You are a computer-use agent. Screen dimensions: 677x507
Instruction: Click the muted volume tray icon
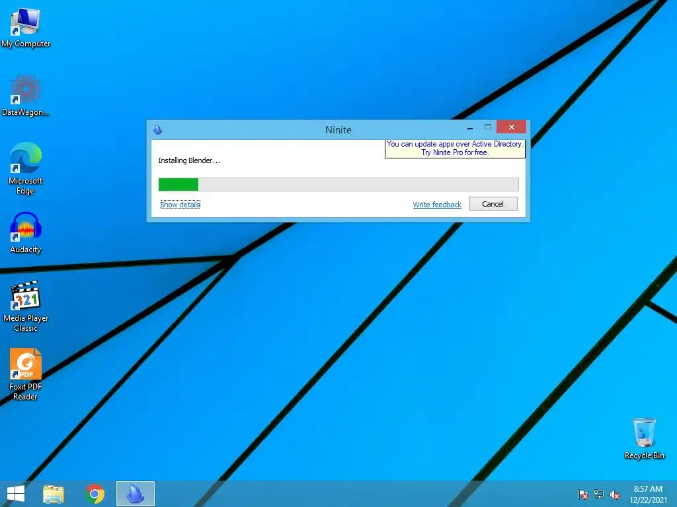(x=615, y=494)
